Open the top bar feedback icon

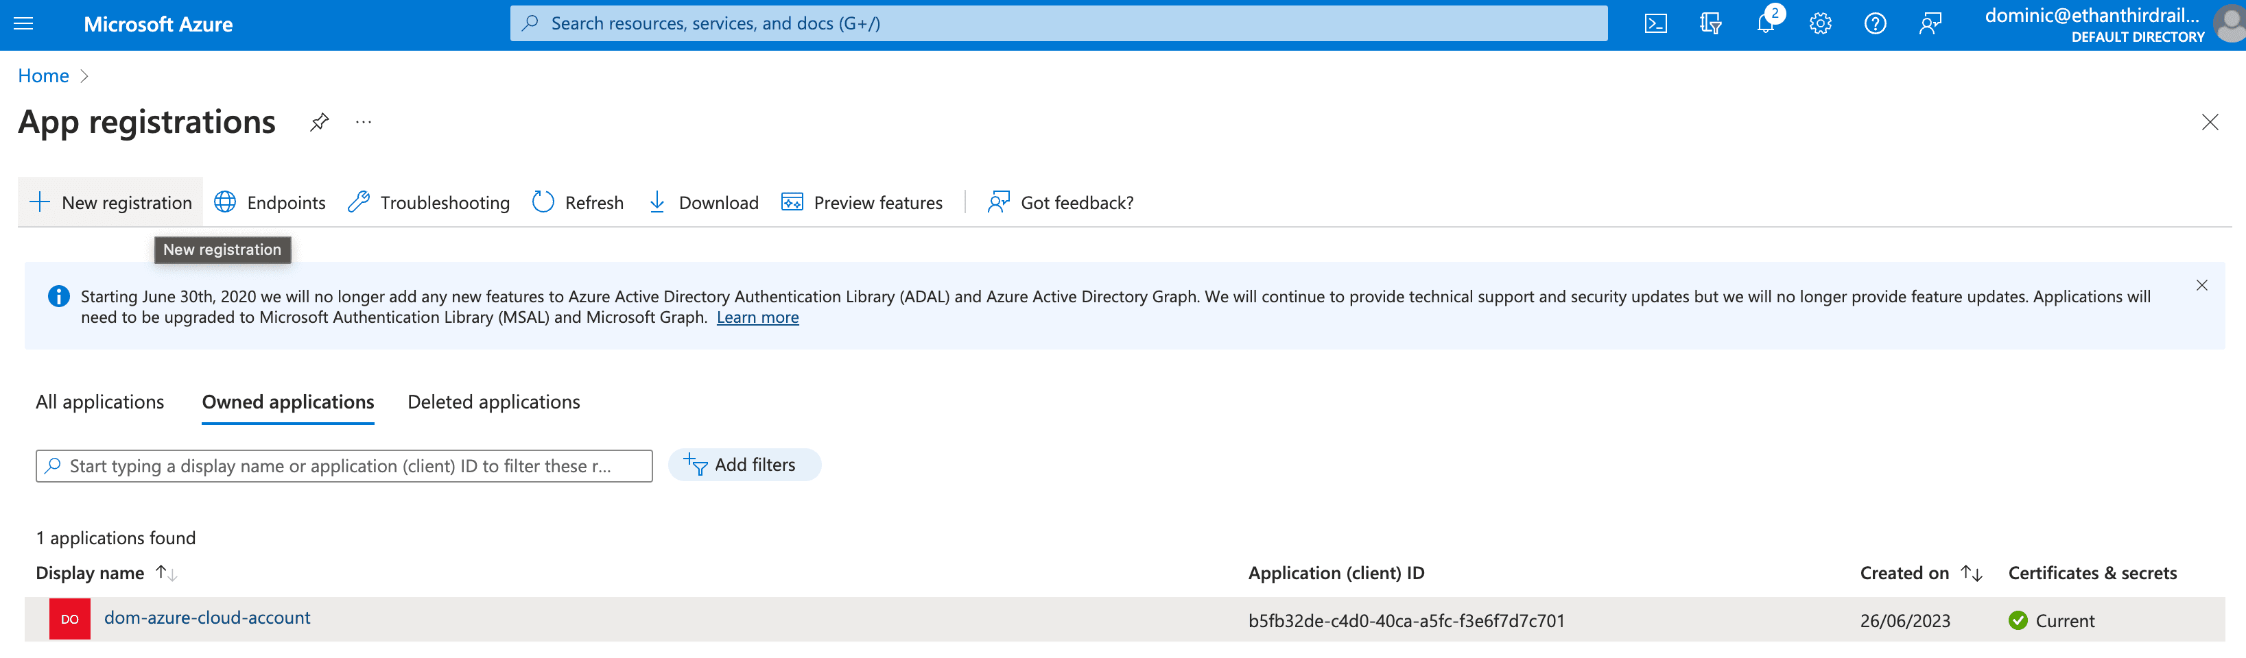coord(1930,23)
